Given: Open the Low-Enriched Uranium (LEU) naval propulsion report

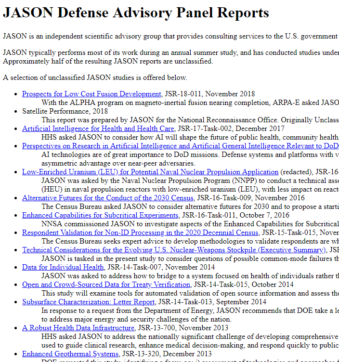Looking at the screenshot, I should point(150,172).
